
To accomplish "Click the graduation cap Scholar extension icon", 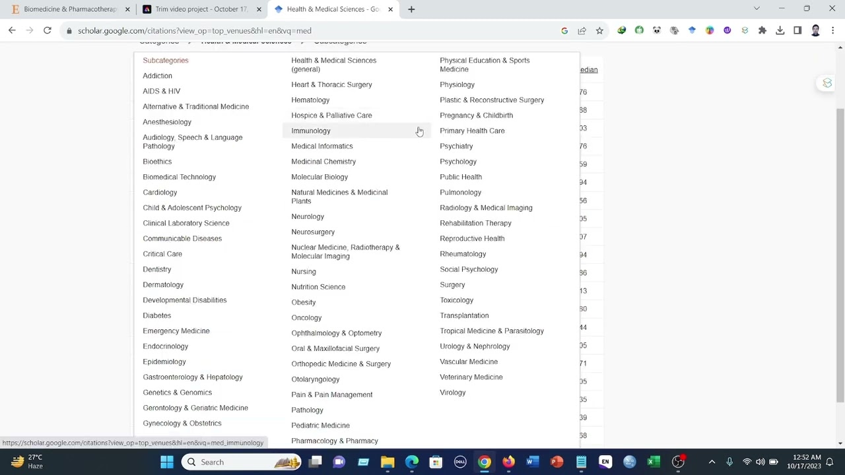I will click(692, 30).
